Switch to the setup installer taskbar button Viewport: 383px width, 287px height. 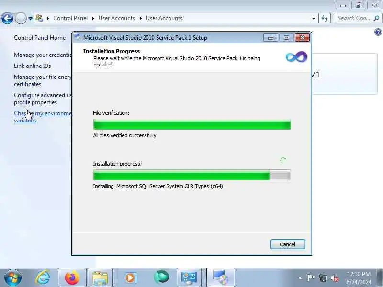220,278
